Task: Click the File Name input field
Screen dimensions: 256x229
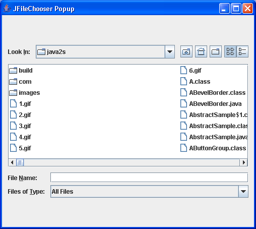Action: click(x=149, y=178)
